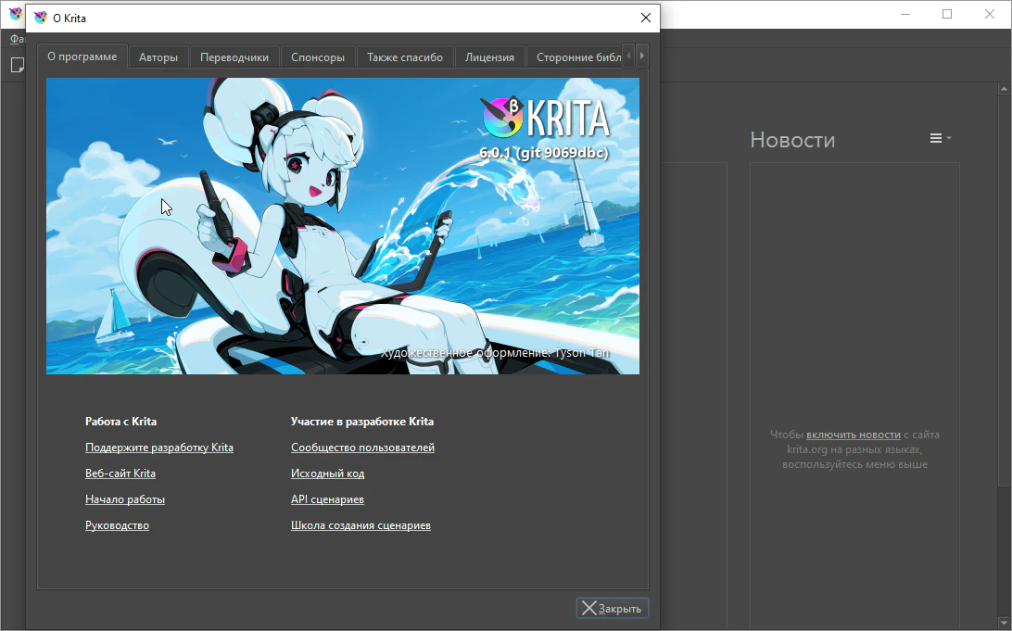Open the Поддержите разработку Krita link
Screen dimensions: 1012x631
(x=158, y=448)
